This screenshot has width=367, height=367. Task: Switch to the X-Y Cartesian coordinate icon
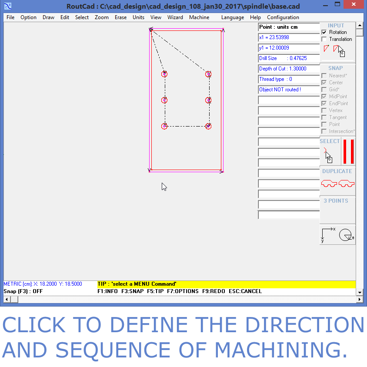[x=328, y=235]
